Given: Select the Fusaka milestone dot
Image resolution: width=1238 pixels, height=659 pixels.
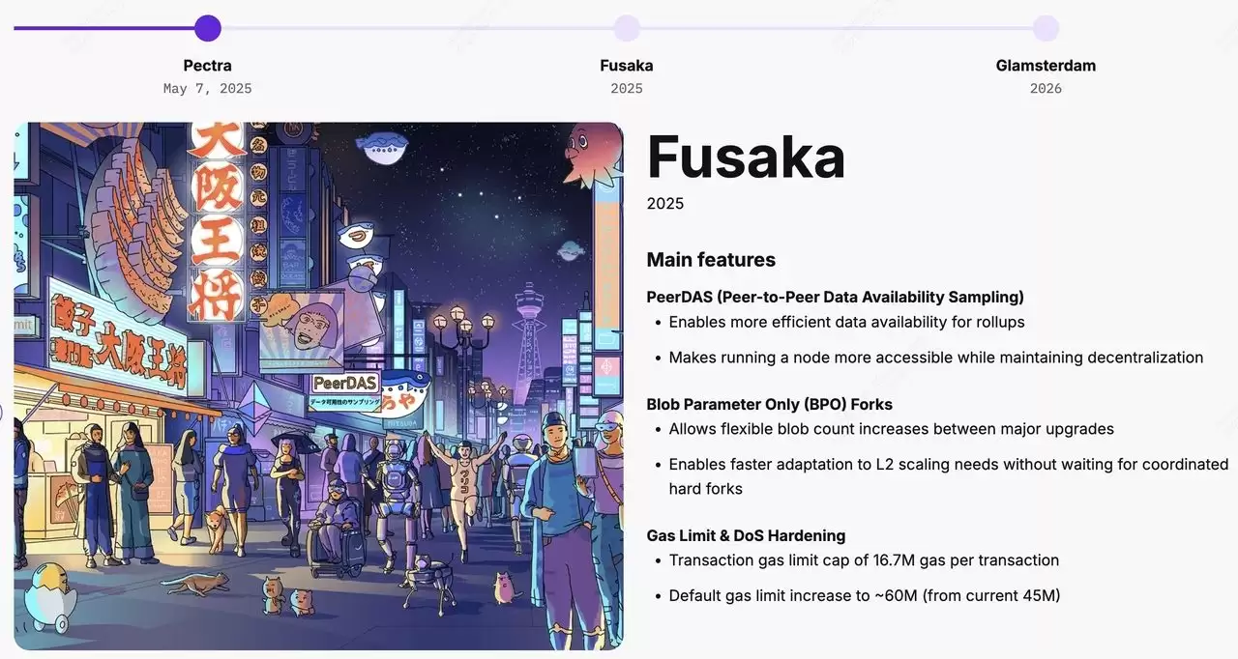Looking at the screenshot, I should tap(627, 28).
